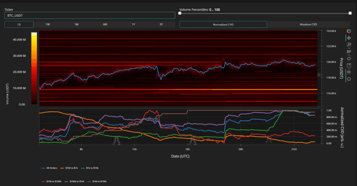Screen dimensions: 357x186
Task: Toggle $100 to $1k legend series
Action: (69, 168)
